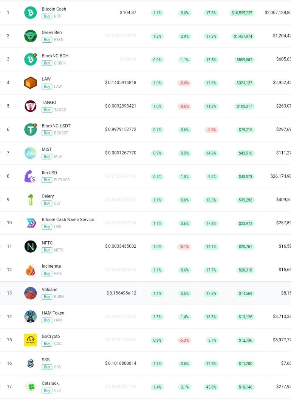The height and width of the screenshot is (401, 291).
Task: Open the Bitcoin Cash Name Service link
Action: click(68, 219)
